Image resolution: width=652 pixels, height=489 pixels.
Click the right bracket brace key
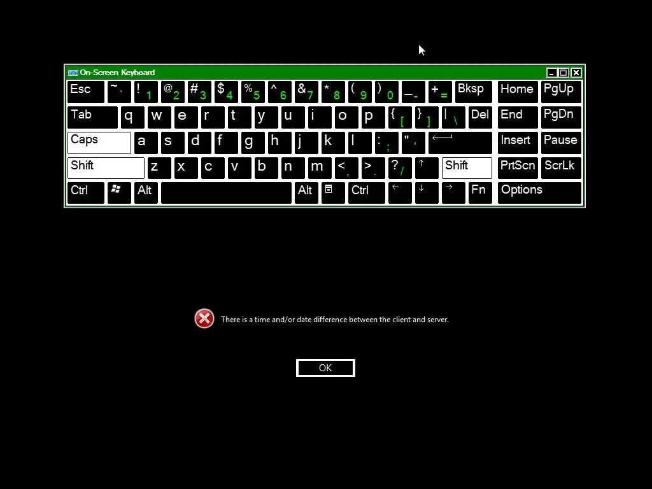pos(427,117)
